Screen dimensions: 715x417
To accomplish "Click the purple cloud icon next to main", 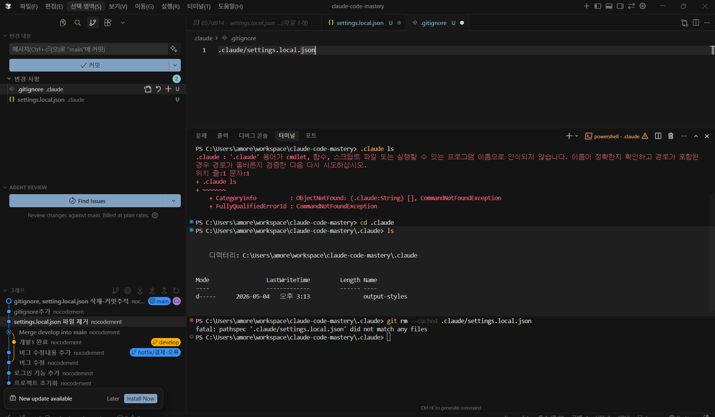I will (x=177, y=301).
